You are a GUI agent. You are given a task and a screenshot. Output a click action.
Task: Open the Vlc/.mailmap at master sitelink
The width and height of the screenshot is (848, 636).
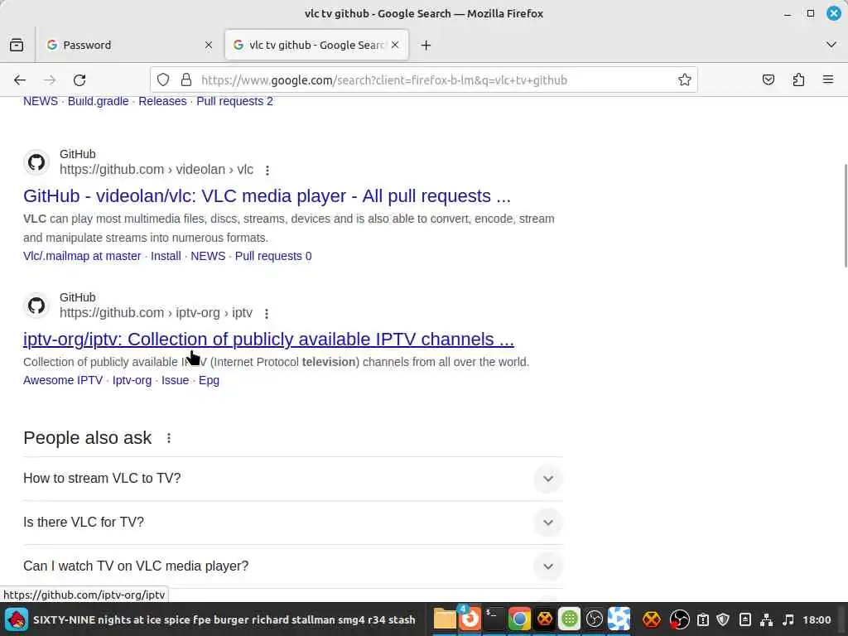[82, 257]
